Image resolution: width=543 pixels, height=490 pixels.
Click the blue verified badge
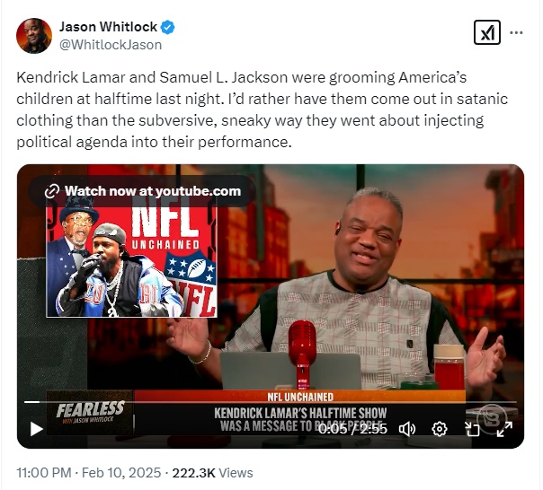[168, 27]
